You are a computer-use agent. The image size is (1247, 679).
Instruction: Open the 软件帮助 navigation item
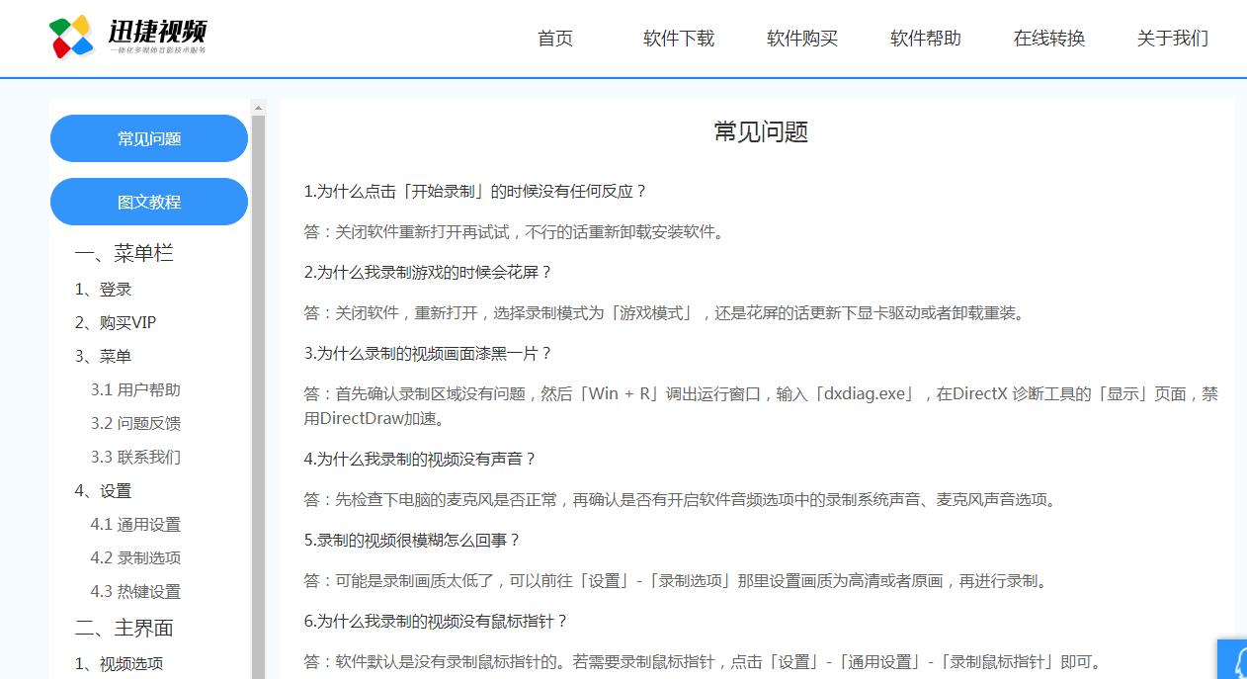[x=925, y=39]
